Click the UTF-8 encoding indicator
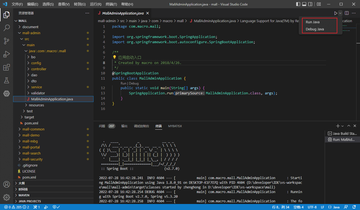Screen dimensions: 360x210 click(312, 207)
